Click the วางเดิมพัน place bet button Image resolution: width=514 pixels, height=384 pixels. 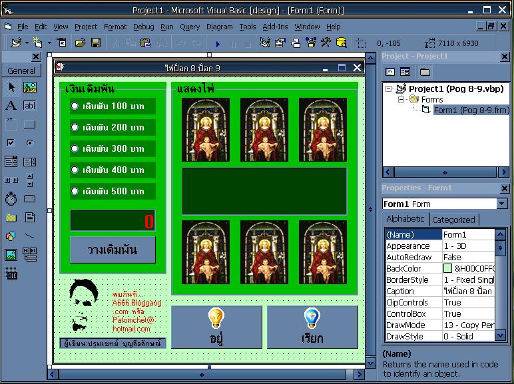[113, 250]
